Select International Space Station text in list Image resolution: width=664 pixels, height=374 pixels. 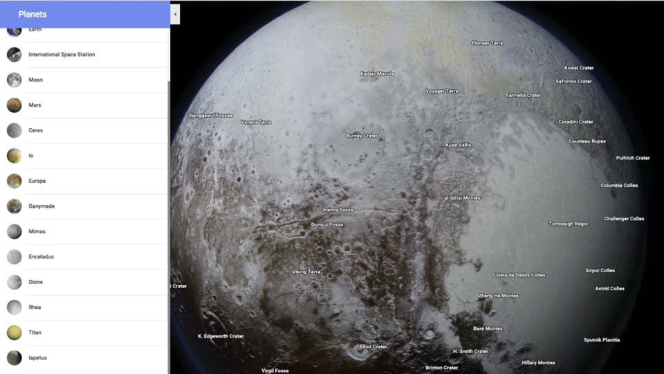62,55
